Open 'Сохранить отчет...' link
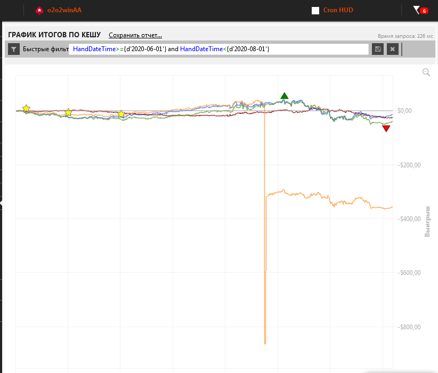Image resolution: width=438 pixels, height=373 pixels. (x=135, y=35)
